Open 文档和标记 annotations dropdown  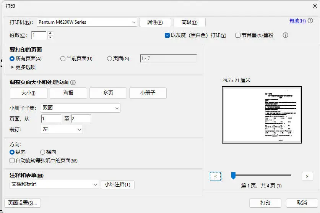[x=54, y=184]
